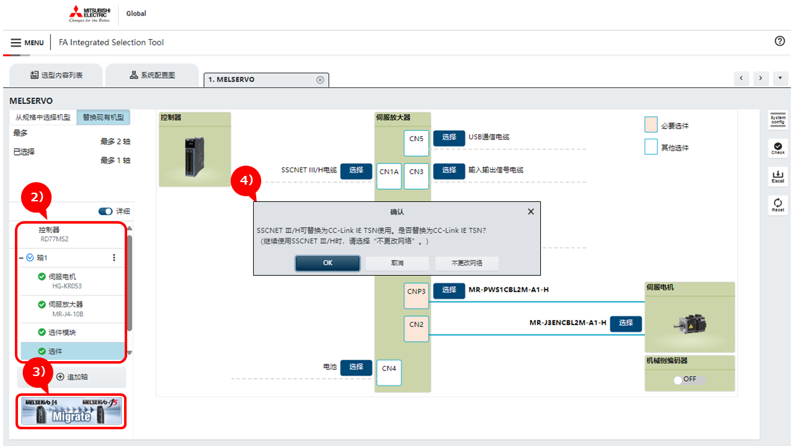Open the Global region link
Viewport: 794px width, 446px height.
coord(136,14)
